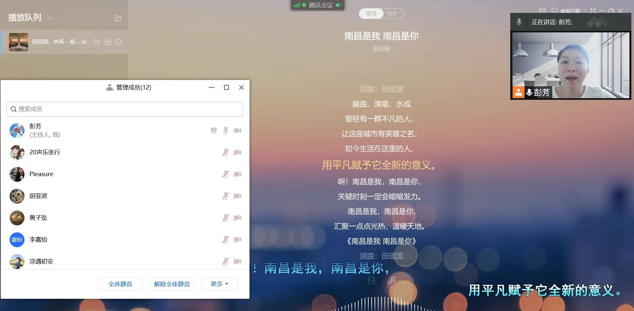Image resolution: width=634 pixels, height=311 pixels.
Task: Open the 更多 dropdown menu
Action: point(219,284)
